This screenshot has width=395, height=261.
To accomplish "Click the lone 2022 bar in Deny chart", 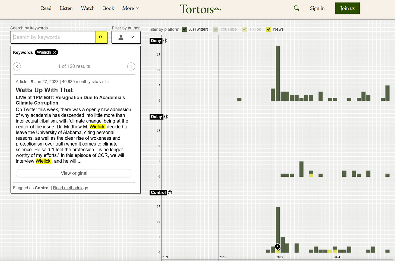I will (239, 99).
